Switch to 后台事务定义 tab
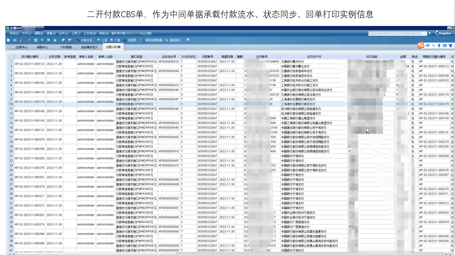Image resolution: width=455 pixels, height=256 pixels. tap(89, 47)
